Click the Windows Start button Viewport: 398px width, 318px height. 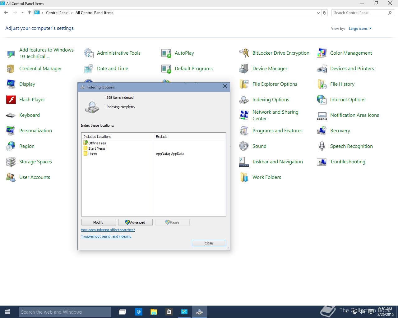[x=7, y=312]
